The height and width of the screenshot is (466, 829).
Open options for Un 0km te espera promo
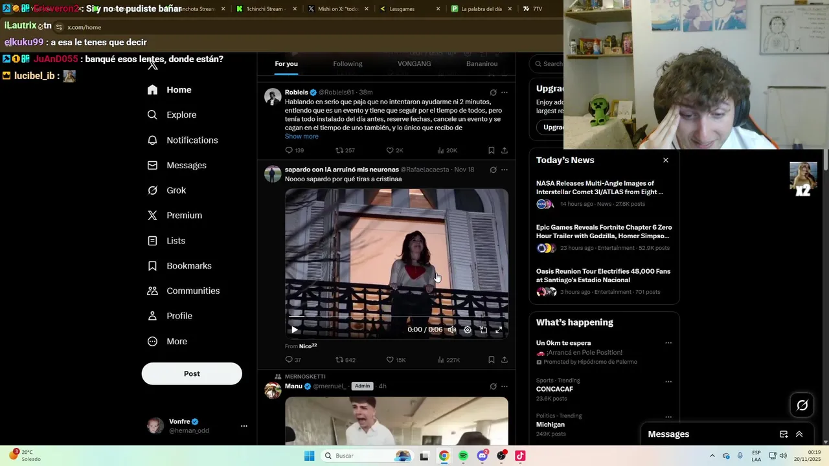click(x=668, y=343)
